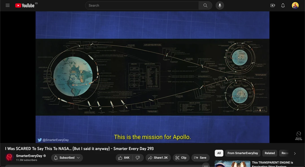
Task: Click the search magnifier icon
Action: (x=205, y=5)
